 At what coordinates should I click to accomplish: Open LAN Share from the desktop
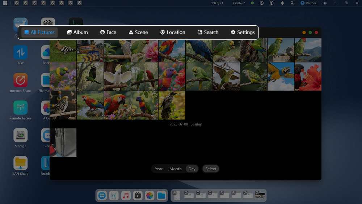[x=21, y=163]
